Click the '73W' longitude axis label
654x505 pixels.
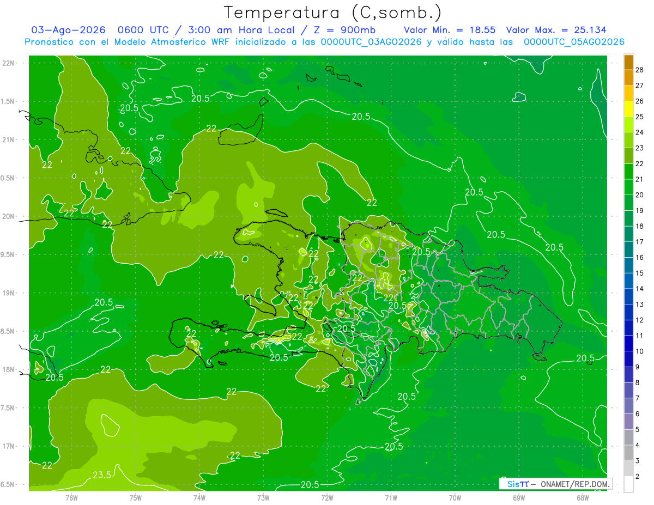click(263, 497)
